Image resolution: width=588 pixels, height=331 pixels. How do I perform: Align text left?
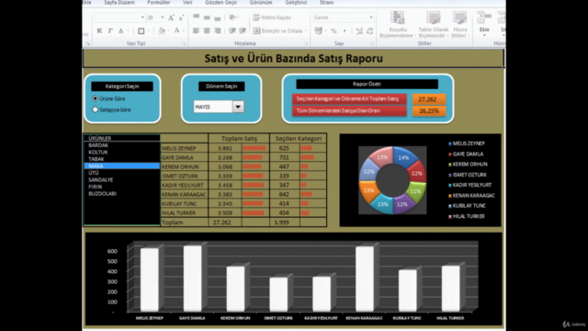(196, 30)
